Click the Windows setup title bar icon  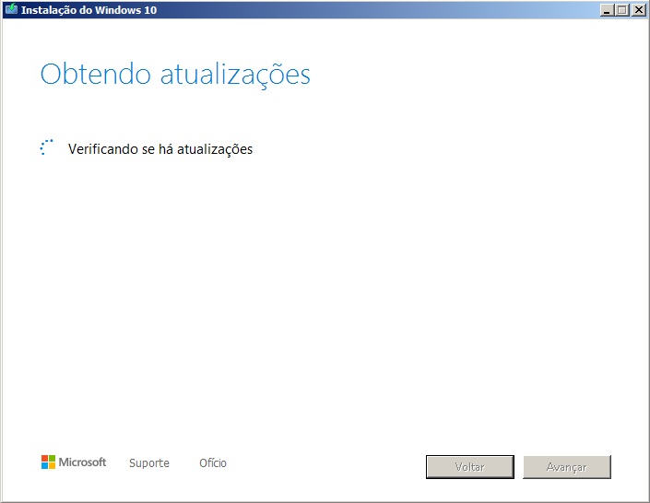(11, 9)
